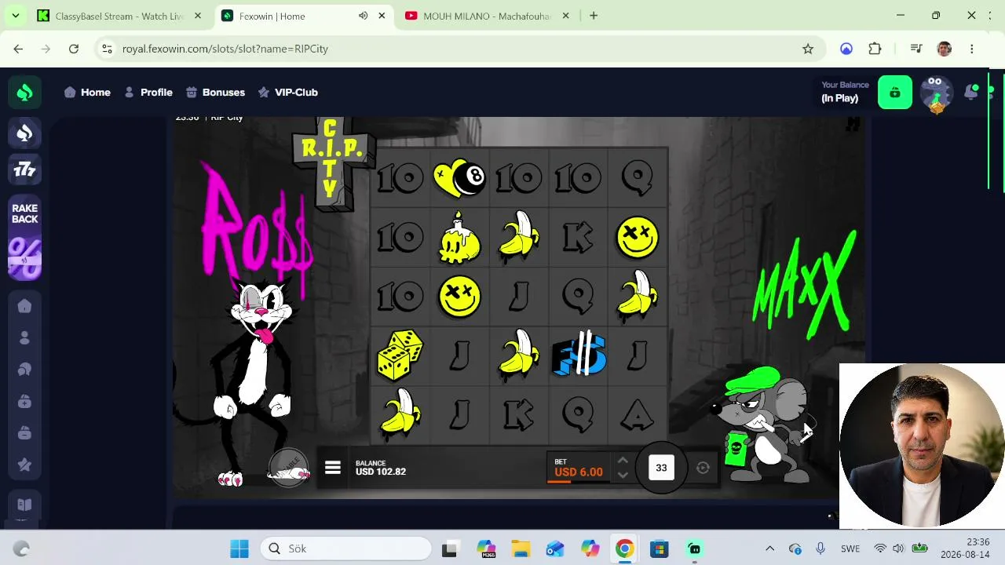The image size is (1005, 565).
Task: Go back to previous page
Action: (18, 49)
